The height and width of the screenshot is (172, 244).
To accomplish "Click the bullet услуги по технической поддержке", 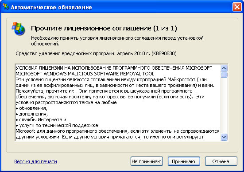I will point(57,125).
